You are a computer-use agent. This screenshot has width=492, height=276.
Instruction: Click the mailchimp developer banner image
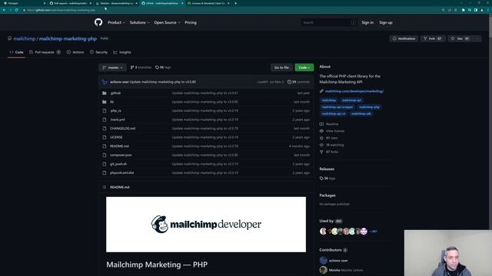(206, 225)
